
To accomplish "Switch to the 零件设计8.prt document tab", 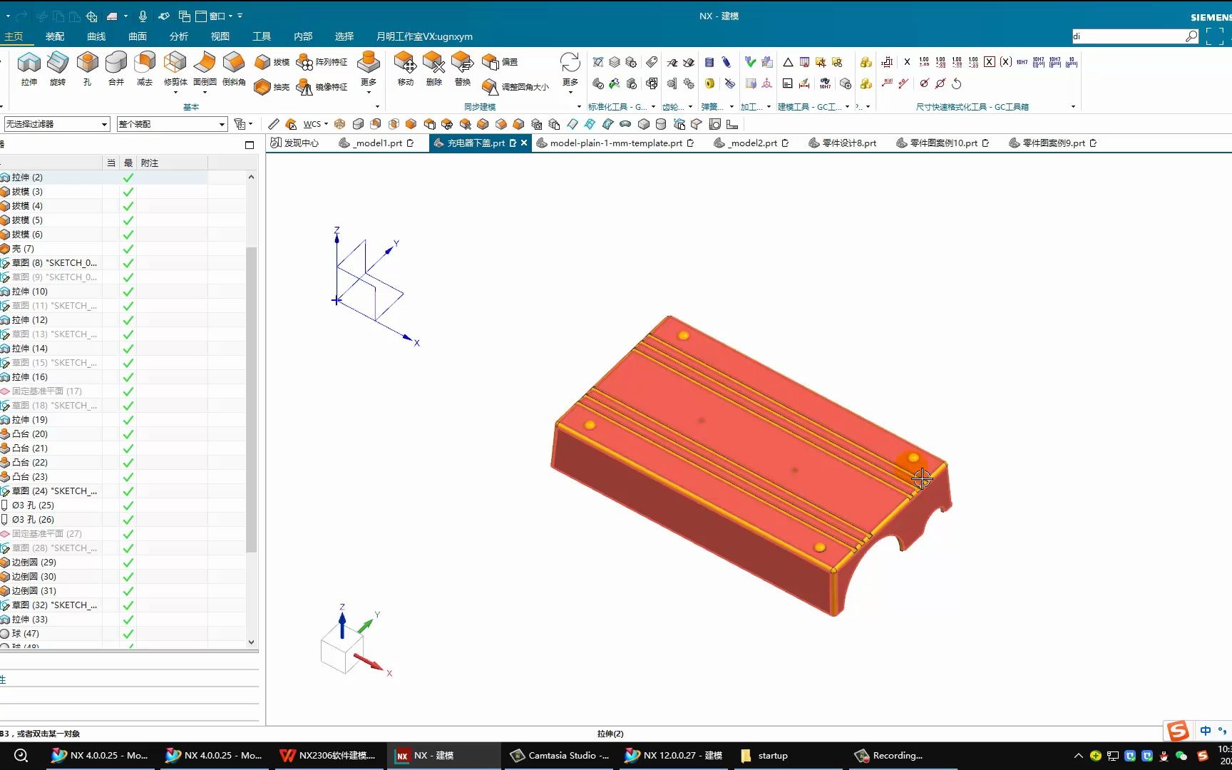I will 842,143.
